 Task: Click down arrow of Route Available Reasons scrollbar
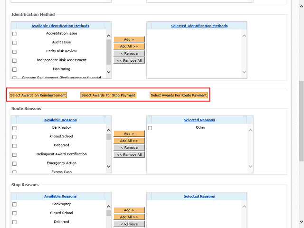point(109,166)
